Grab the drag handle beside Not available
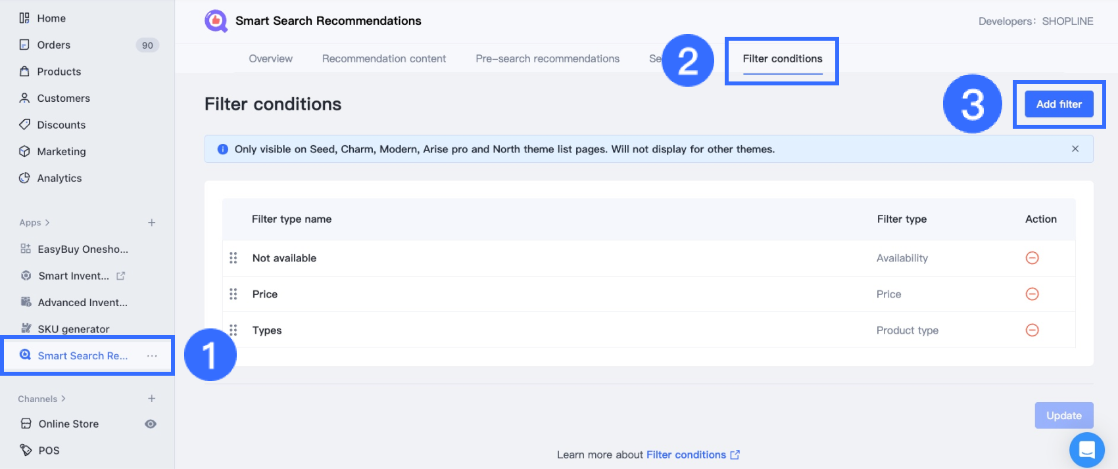Image resolution: width=1118 pixels, height=469 pixels. [x=233, y=258]
